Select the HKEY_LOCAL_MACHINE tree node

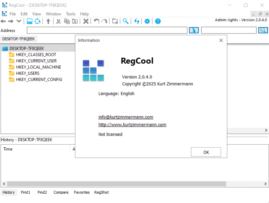[x=38, y=67]
